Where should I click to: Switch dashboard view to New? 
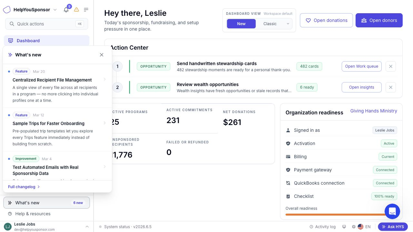click(x=241, y=24)
